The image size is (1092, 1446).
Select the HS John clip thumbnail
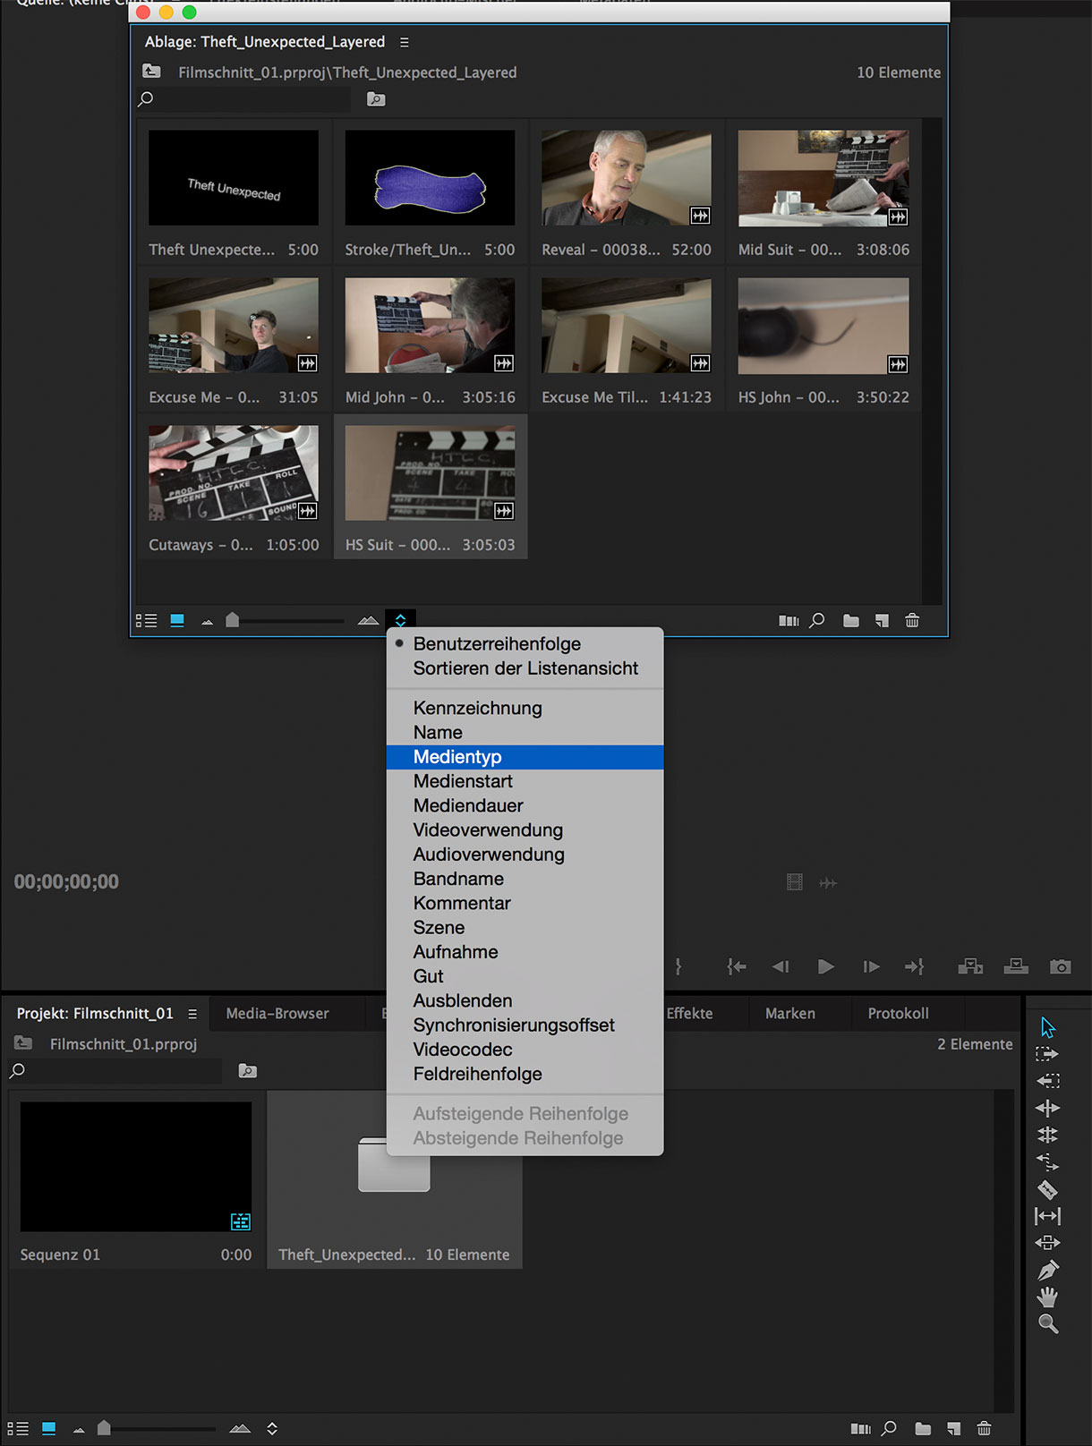click(x=823, y=326)
